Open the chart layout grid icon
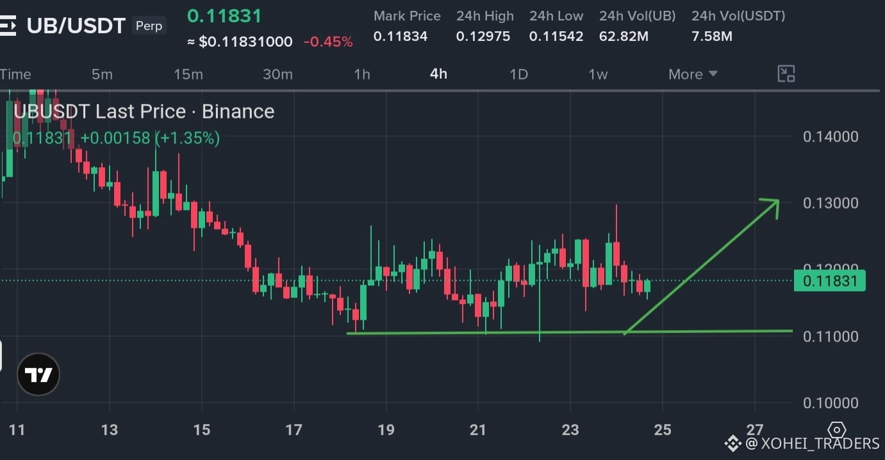The image size is (885, 460). pyautogui.click(x=786, y=74)
